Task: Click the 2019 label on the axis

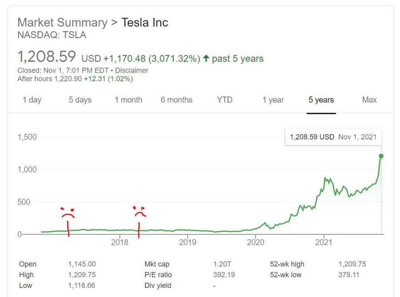Action: [x=188, y=242]
